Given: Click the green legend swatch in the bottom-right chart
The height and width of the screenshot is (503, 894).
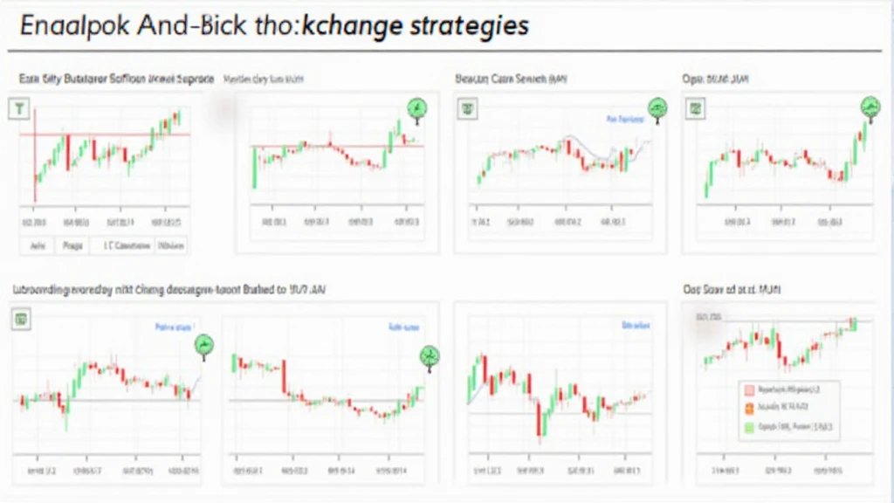Looking at the screenshot, I should pyautogui.click(x=750, y=427).
